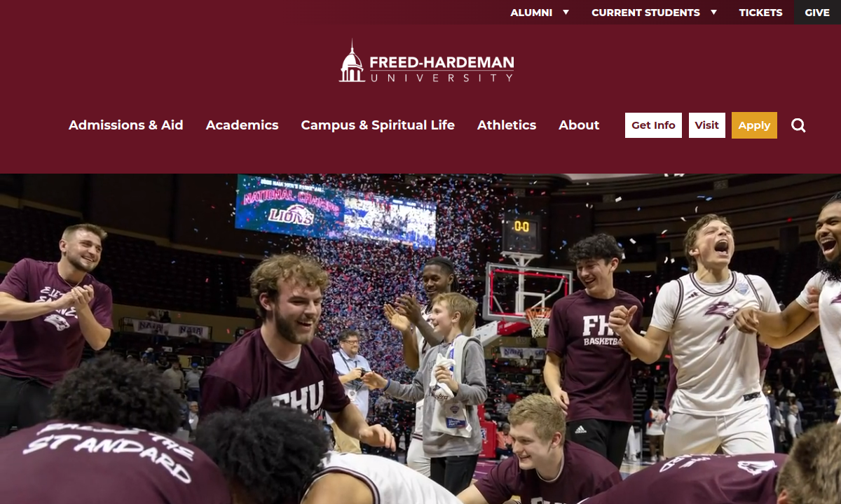Click the white Visit button
This screenshot has width=841, height=504.
tap(706, 125)
